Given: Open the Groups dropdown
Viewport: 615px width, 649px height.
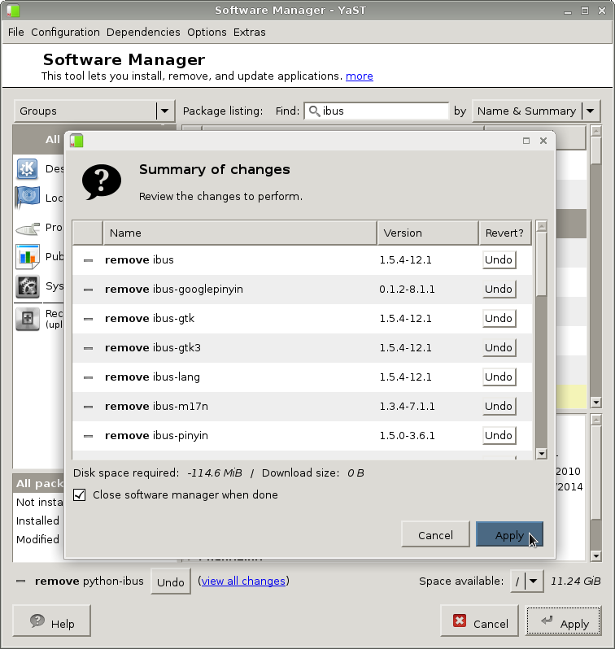Looking at the screenshot, I should click(x=94, y=111).
